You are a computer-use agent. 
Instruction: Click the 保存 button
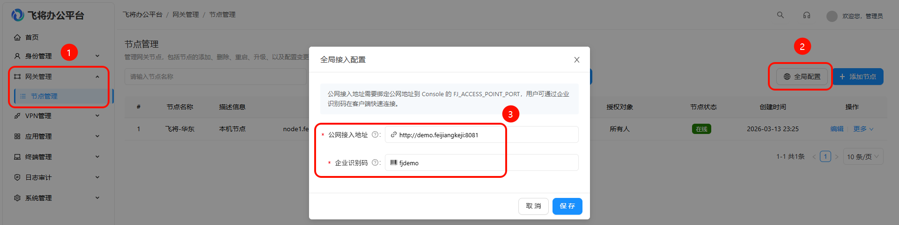click(x=567, y=206)
